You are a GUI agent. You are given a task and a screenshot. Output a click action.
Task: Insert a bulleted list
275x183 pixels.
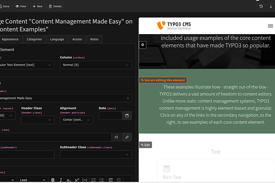pos(101,180)
